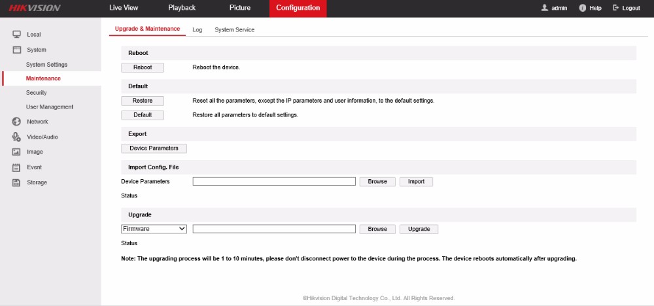The width and height of the screenshot is (654, 306).
Task: Click the System window icon in sidebar
Action: [x=16, y=50]
